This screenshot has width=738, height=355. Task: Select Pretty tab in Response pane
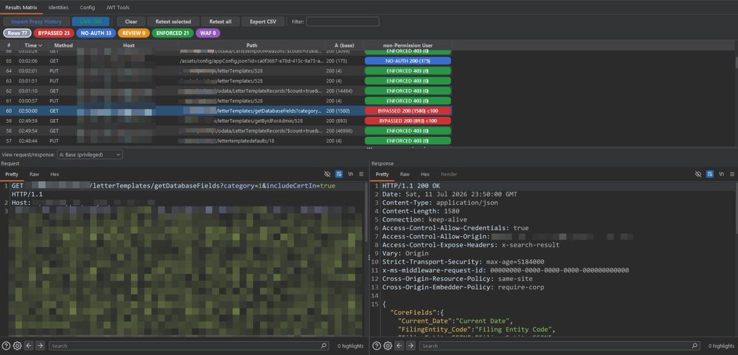pyautogui.click(x=383, y=174)
